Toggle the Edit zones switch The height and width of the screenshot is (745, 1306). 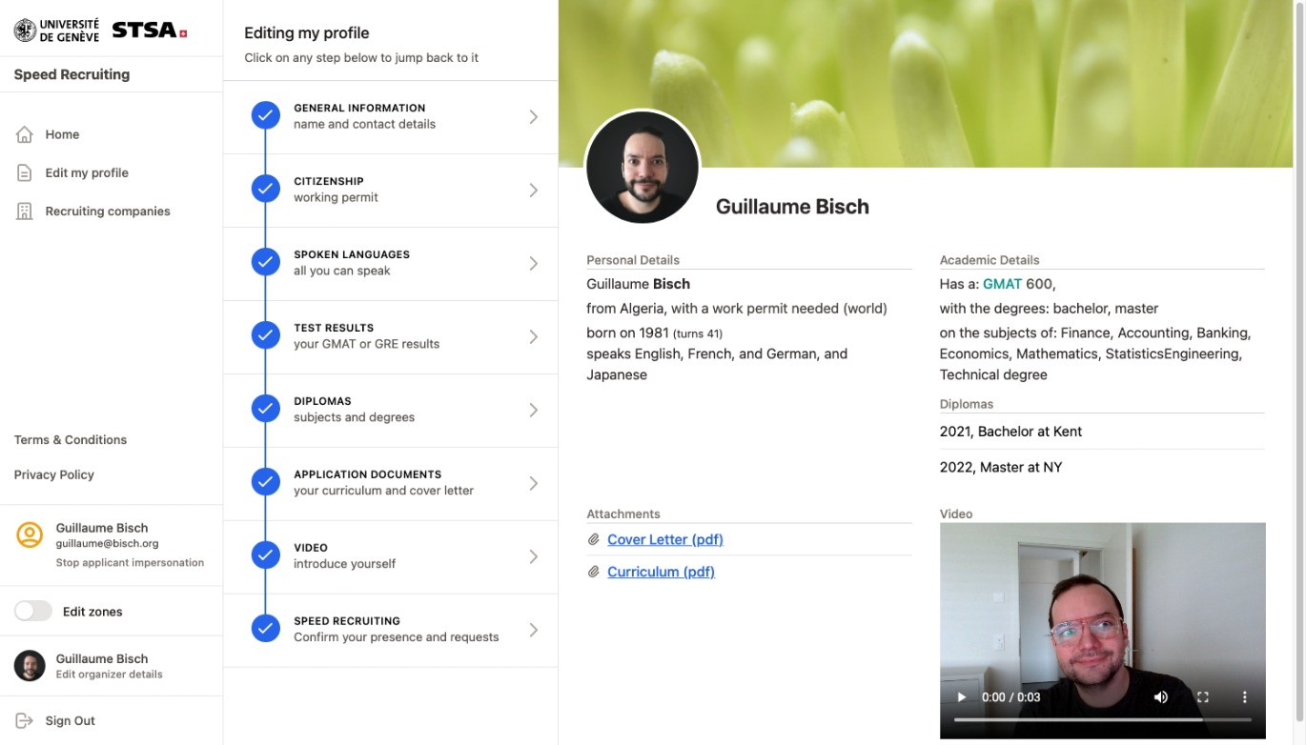point(33,612)
